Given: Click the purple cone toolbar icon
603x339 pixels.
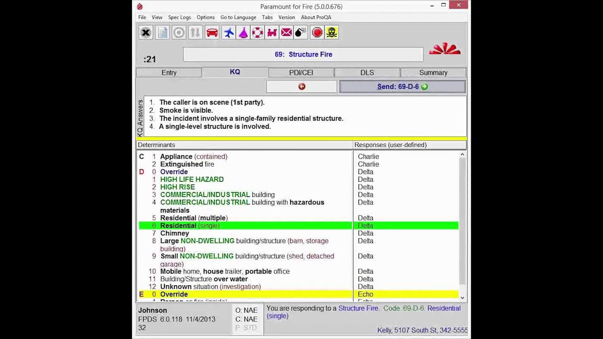Looking at the screenshot, I should coord(243,32).
